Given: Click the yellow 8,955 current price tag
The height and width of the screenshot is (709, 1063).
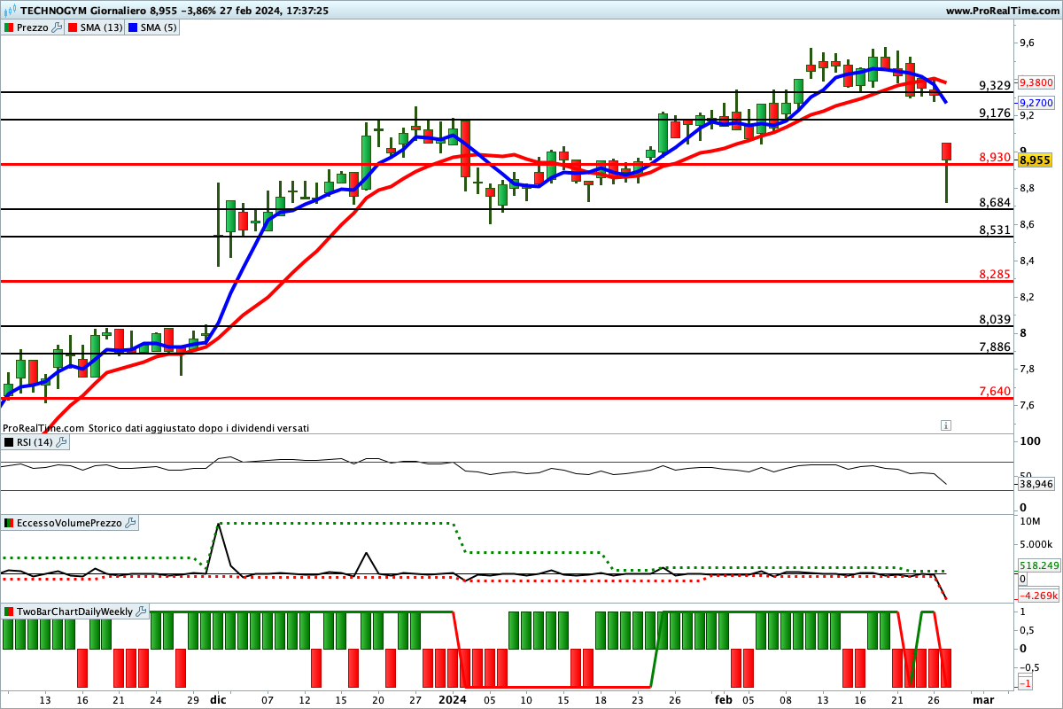Looking at the screenshot, I should coord(1035,160).
